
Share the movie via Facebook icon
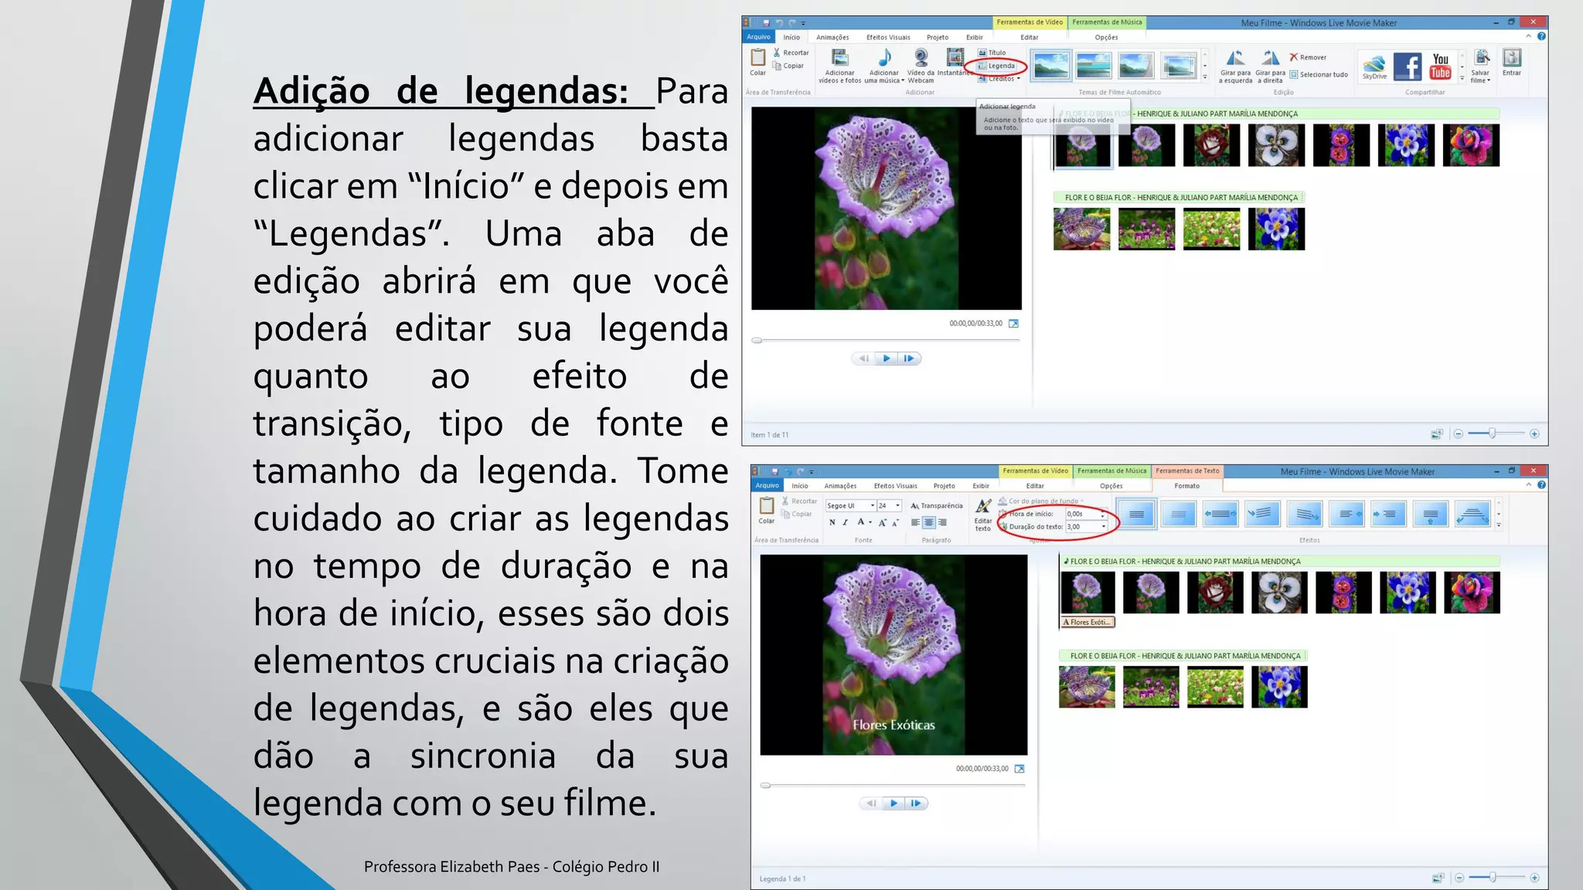coord(1408,66)
